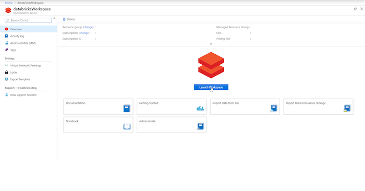Collapse the sidebar with double chevron

(54, 18)
